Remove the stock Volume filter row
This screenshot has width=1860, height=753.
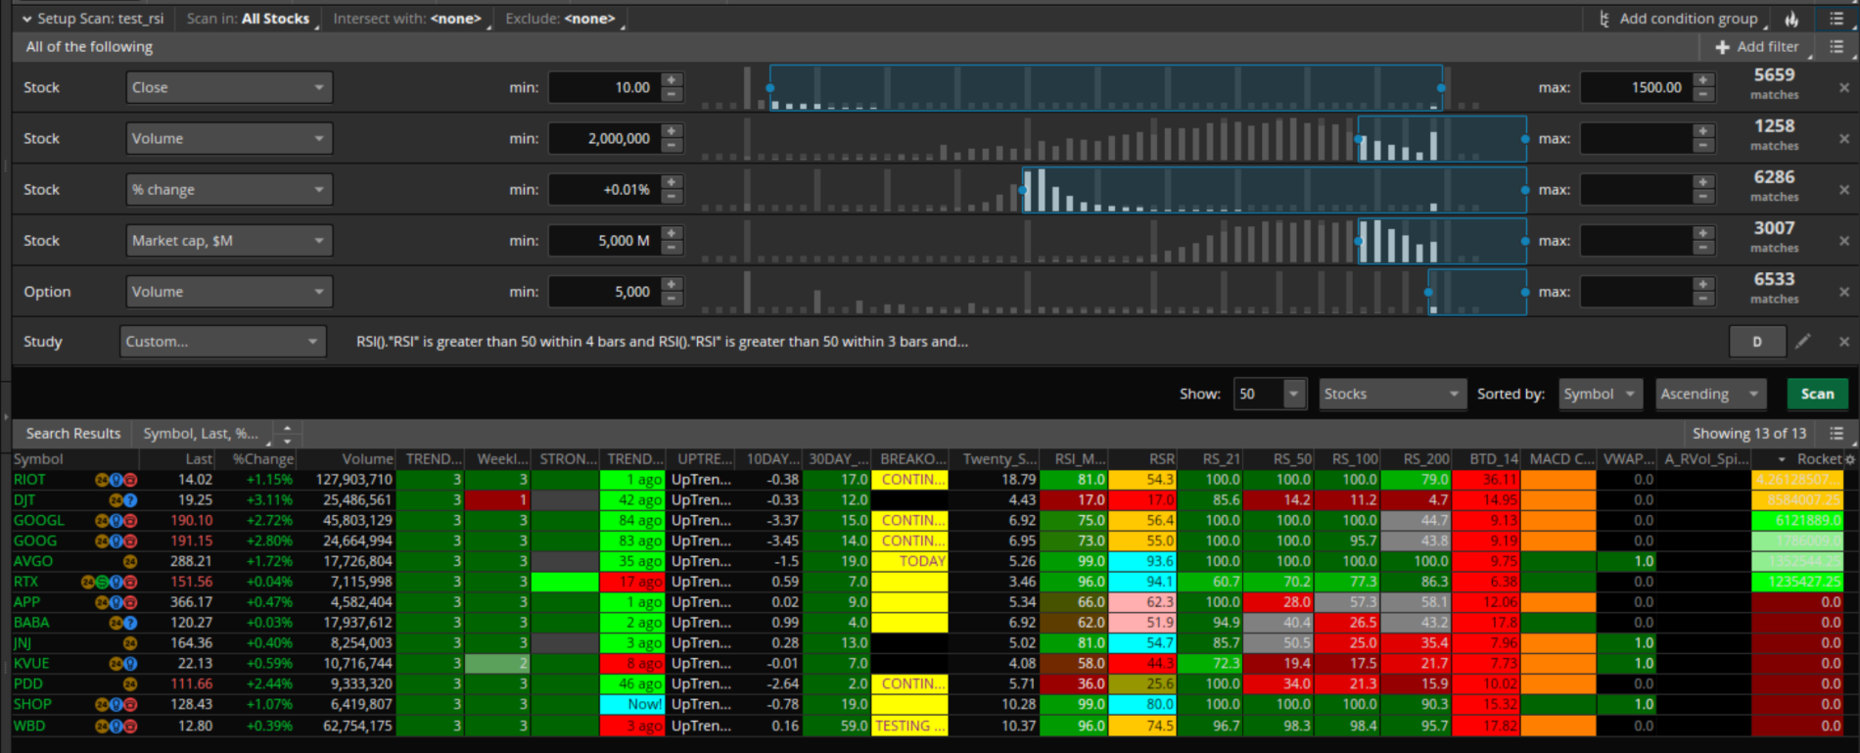1844,138
